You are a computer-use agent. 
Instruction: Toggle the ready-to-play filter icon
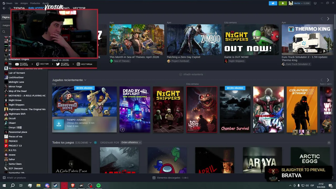pyautogui.click(x=95, y=143)
